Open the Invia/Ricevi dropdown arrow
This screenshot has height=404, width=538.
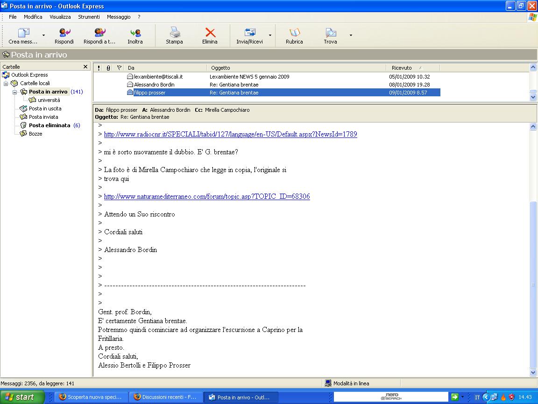pos(270,36)
